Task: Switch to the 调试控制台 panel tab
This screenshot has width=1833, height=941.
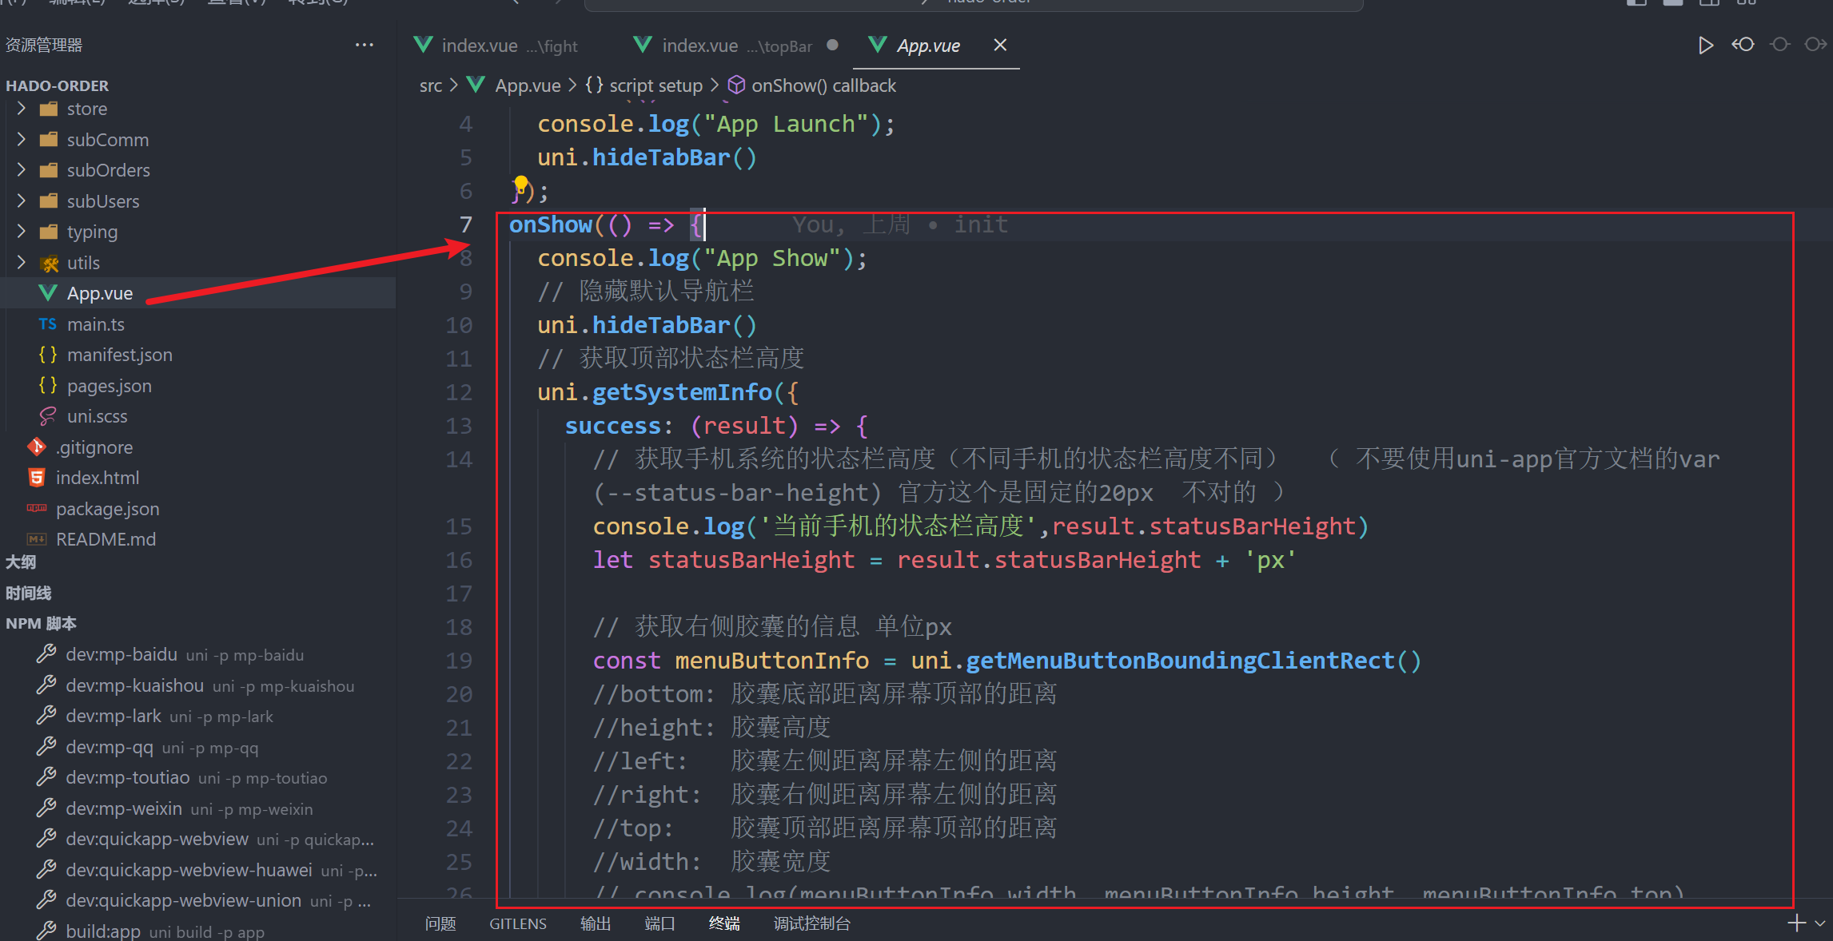Action: 811,923
